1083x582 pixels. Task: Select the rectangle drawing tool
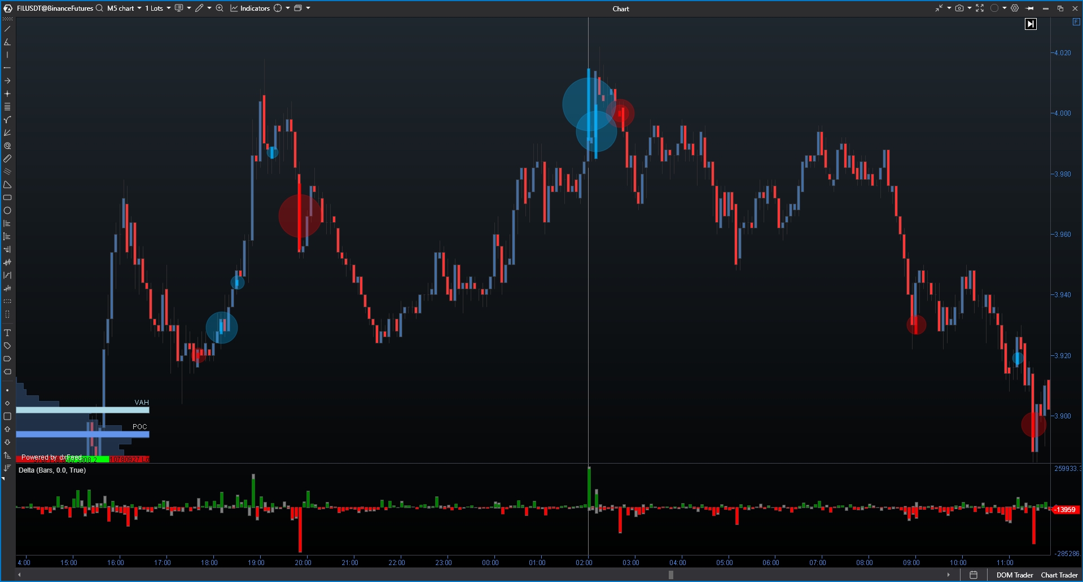(7, 198)
